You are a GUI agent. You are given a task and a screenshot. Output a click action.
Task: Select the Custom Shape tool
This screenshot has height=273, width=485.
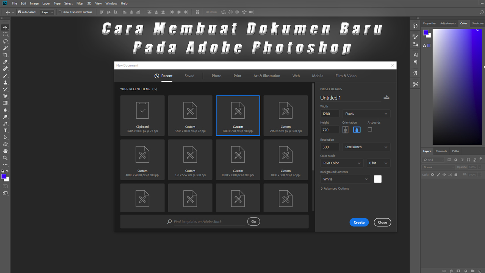pyautogui.click(x=5, y=144)
